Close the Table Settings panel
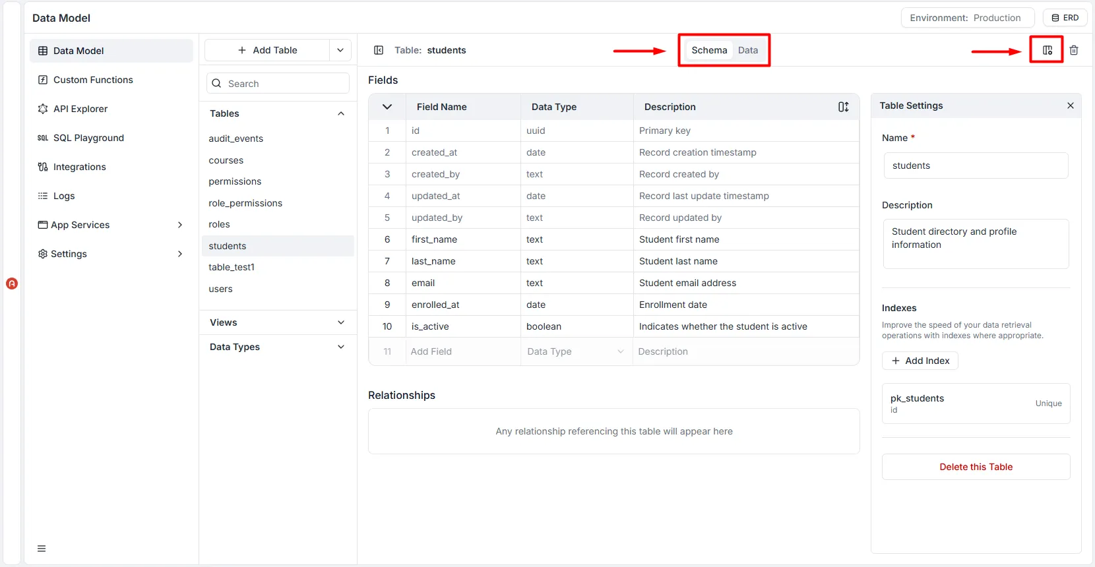Image resolution: width=1095 pixels, height=567 pixels. coord(1070,105)
